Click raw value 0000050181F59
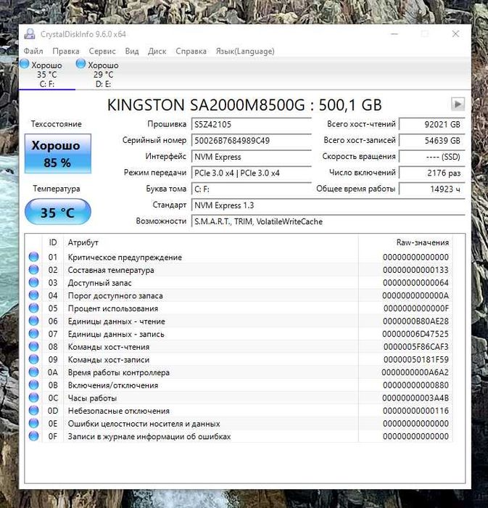The height and width of the screenshot is (508, 488). click(x=416, y=360)
